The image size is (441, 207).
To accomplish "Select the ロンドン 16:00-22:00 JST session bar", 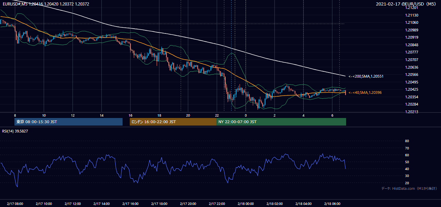I will coord(173,122).
